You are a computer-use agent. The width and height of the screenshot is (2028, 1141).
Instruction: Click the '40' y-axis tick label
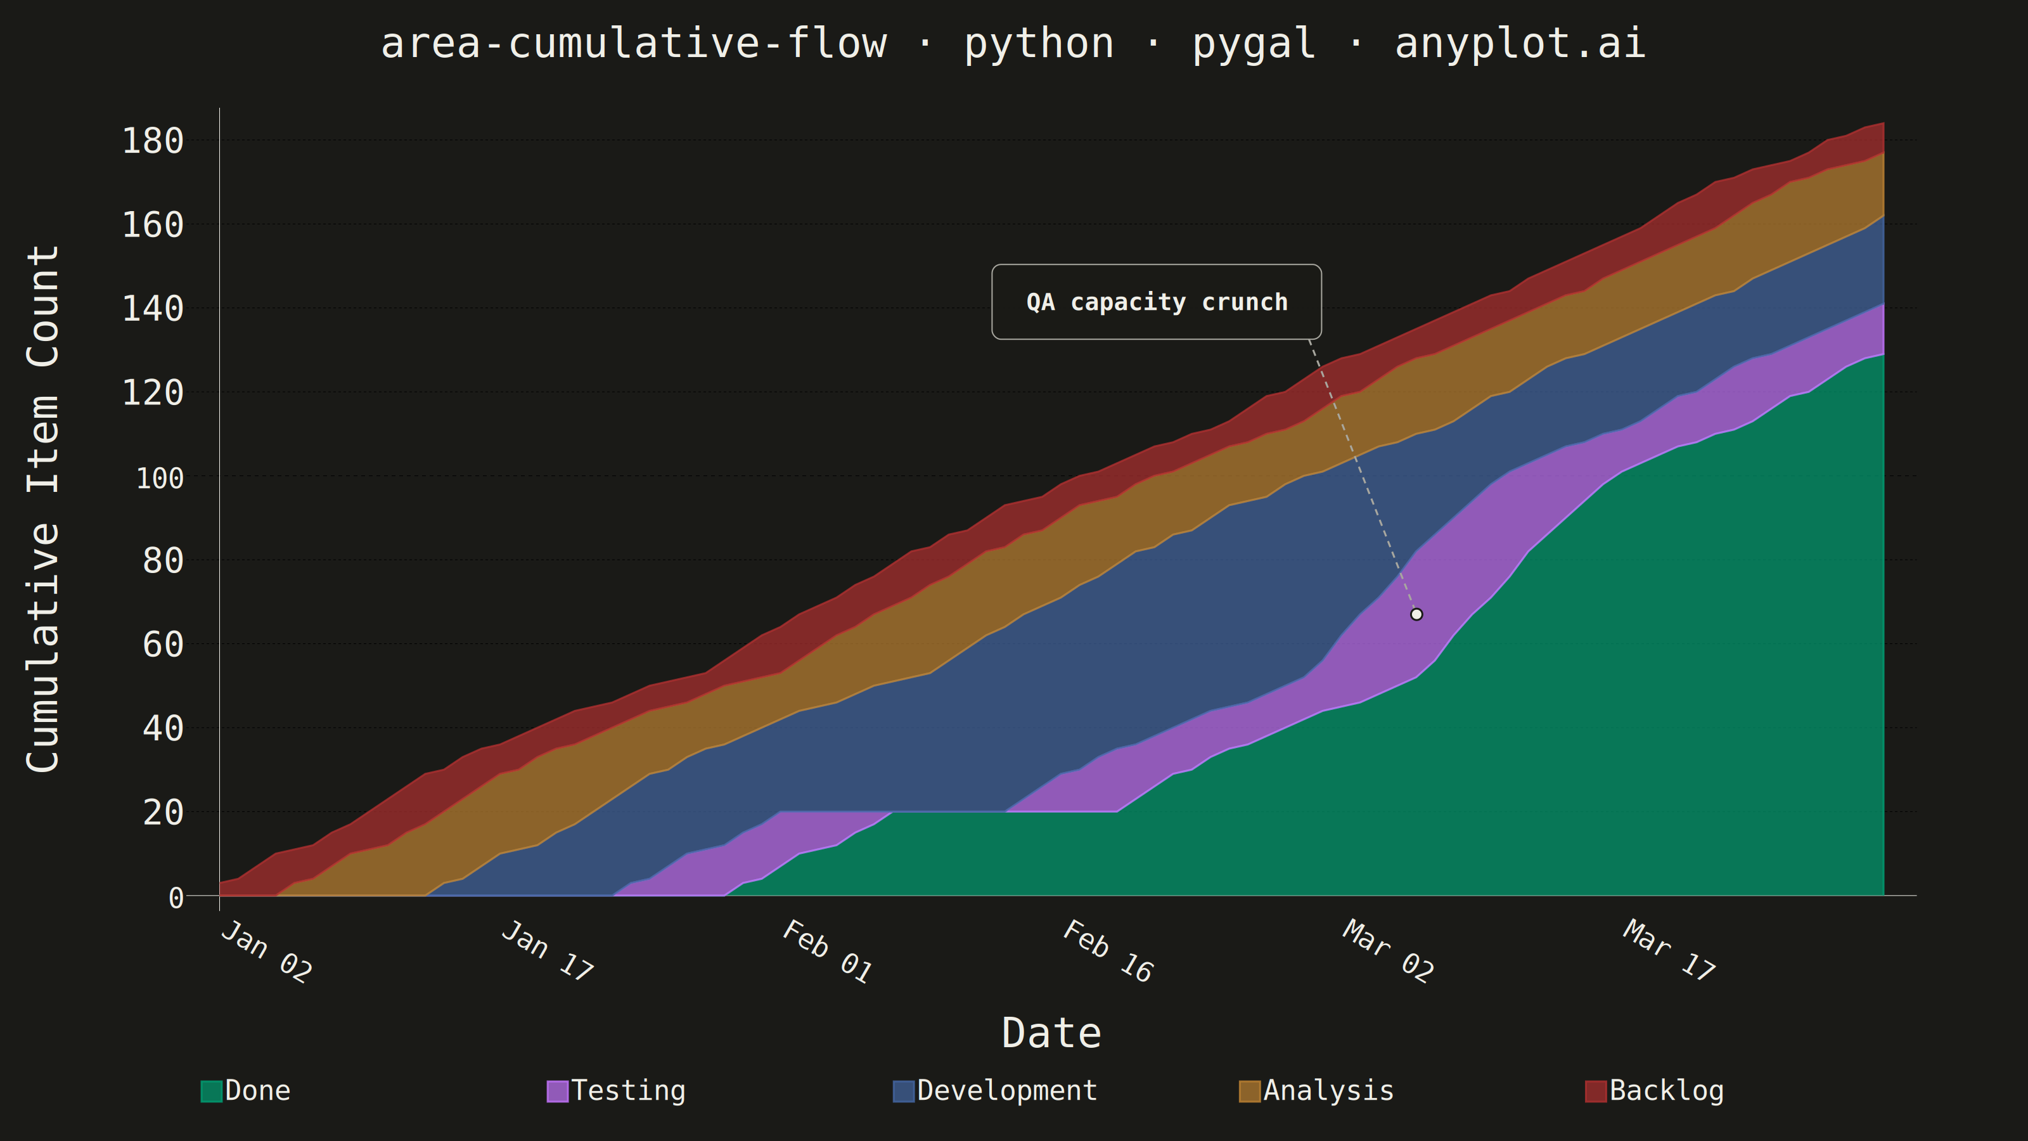point(163,728)
